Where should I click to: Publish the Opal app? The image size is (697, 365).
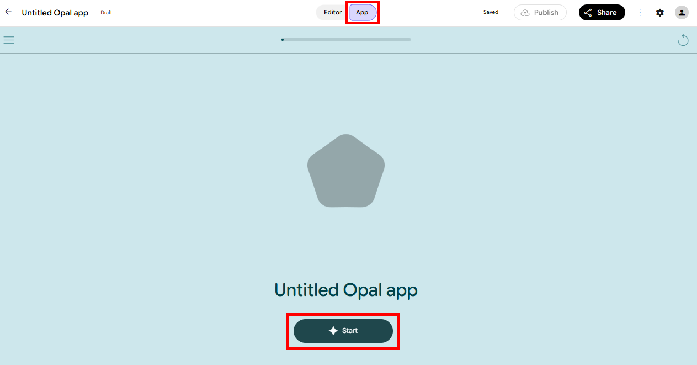(x=540, y=13)
